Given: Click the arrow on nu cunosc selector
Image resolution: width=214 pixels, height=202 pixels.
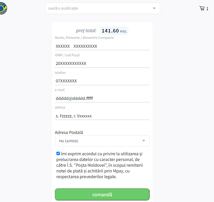Looking at the screenshot, I should pos(144,141).
